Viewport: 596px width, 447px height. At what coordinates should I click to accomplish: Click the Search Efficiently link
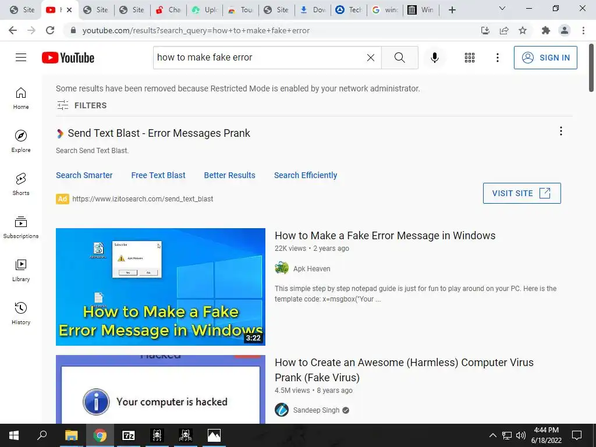[x=306, y=175]
